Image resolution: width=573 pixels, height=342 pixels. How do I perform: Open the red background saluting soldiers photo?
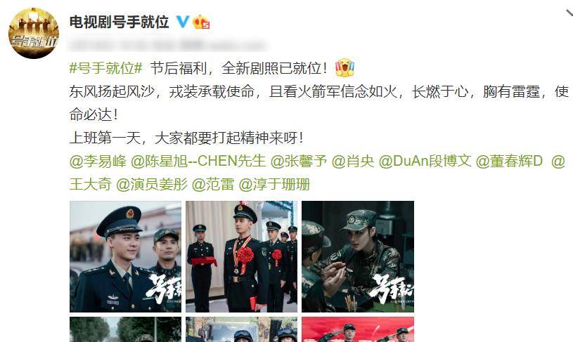click(358, 329)
